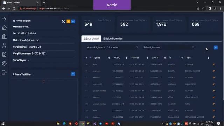Edit row 14 (ADANA, SEYHAN) with the pencil icon
Screen dimensions: 224x126
[213, 91]
